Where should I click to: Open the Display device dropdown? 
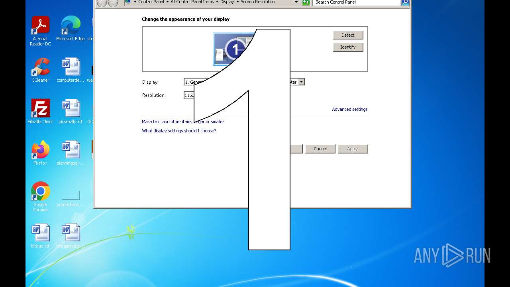pos(302,82)
